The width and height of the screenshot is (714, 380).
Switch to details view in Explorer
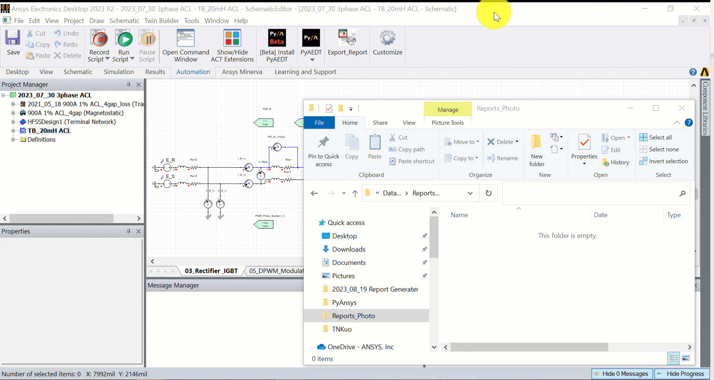coord(673,358)
